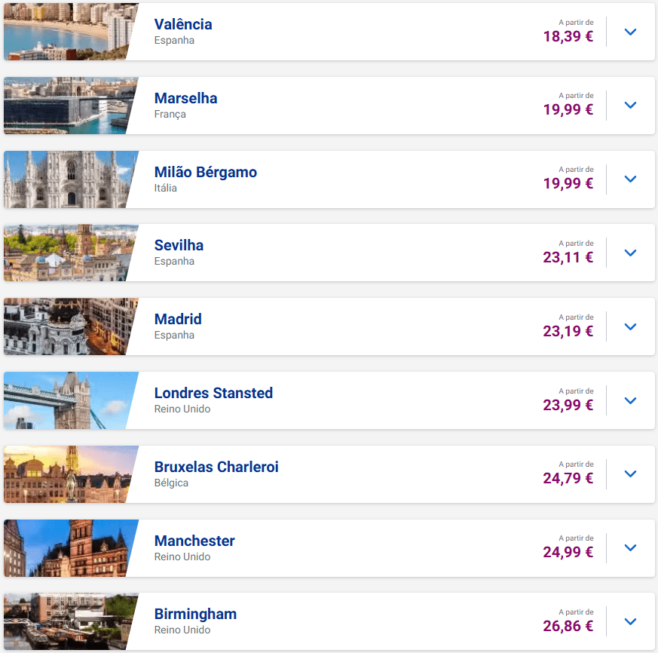The width and height of the screenshot is (658, 653).
Task: Open the Marselha destination title
Action: [x=185, y=98]
